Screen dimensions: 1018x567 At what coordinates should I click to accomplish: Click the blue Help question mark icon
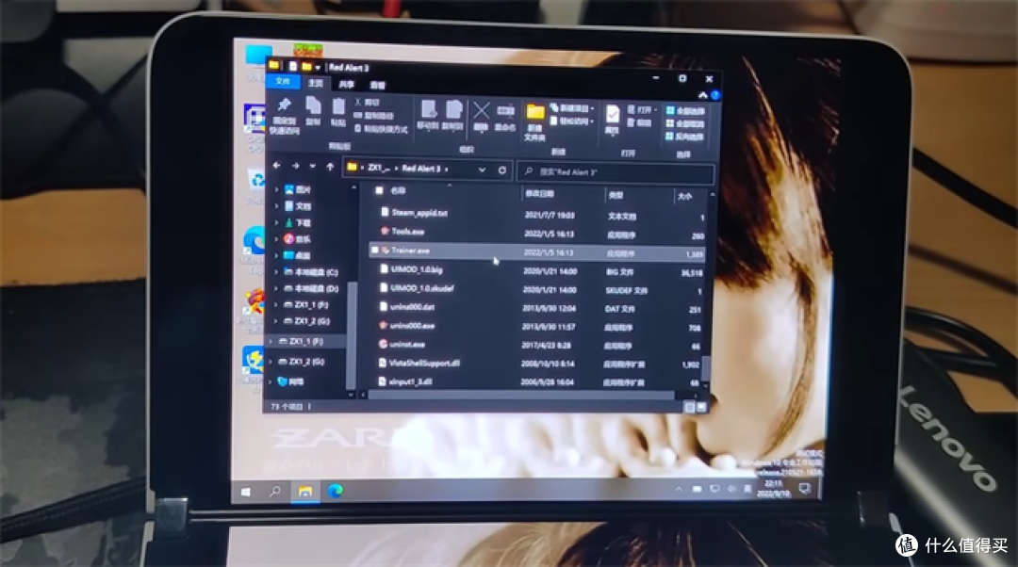(x=714, y=95)
